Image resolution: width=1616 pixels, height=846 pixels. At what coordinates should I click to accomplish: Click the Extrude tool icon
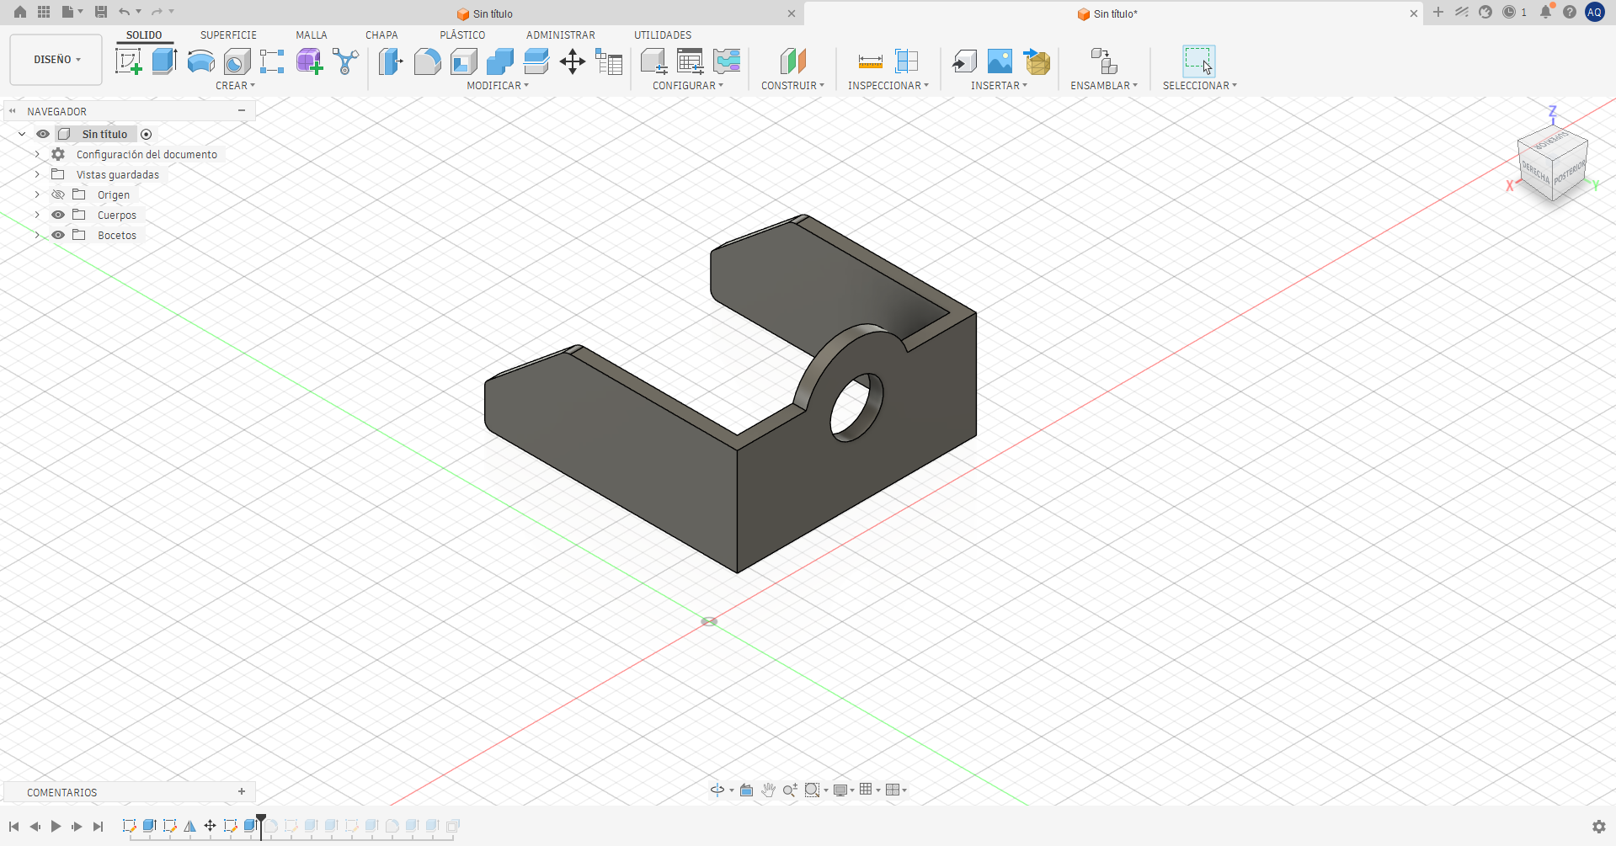click(x=164, y=61)
